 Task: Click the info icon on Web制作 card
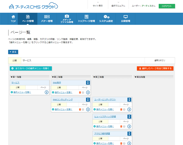(x=88, y=92)
